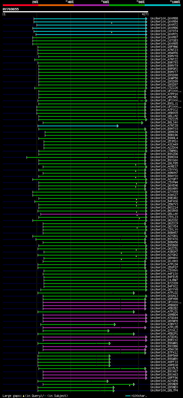
Task: Select hit UniRef100_Q00M72
Action: 164,25
